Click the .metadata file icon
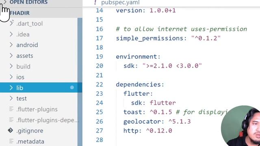260x146 pixels. point(11,141)
